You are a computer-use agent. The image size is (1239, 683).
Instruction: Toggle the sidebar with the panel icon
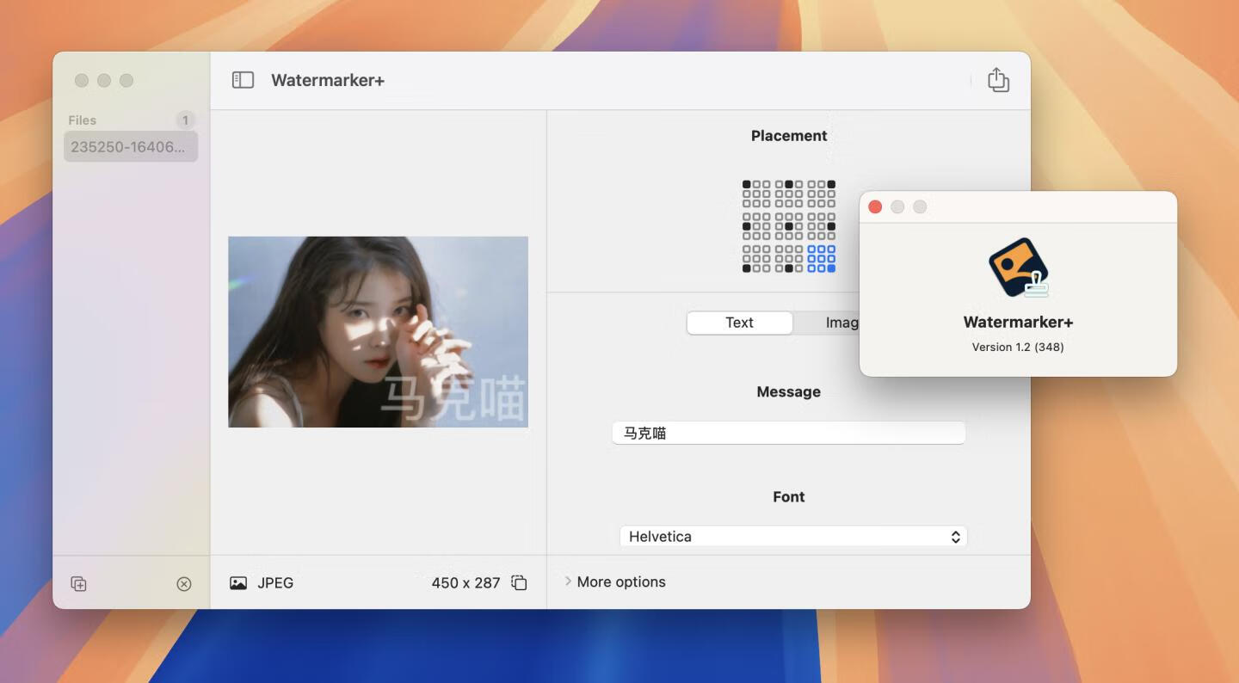(x=243, y=80)
